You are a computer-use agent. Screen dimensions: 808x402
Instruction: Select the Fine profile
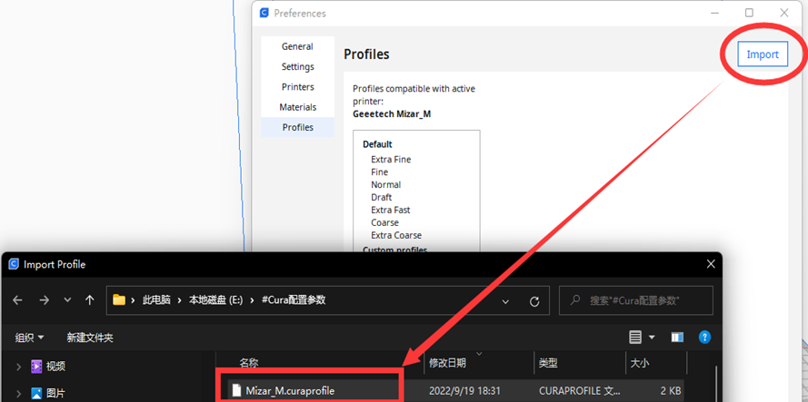pyautogui.click(x=379, y=172)
